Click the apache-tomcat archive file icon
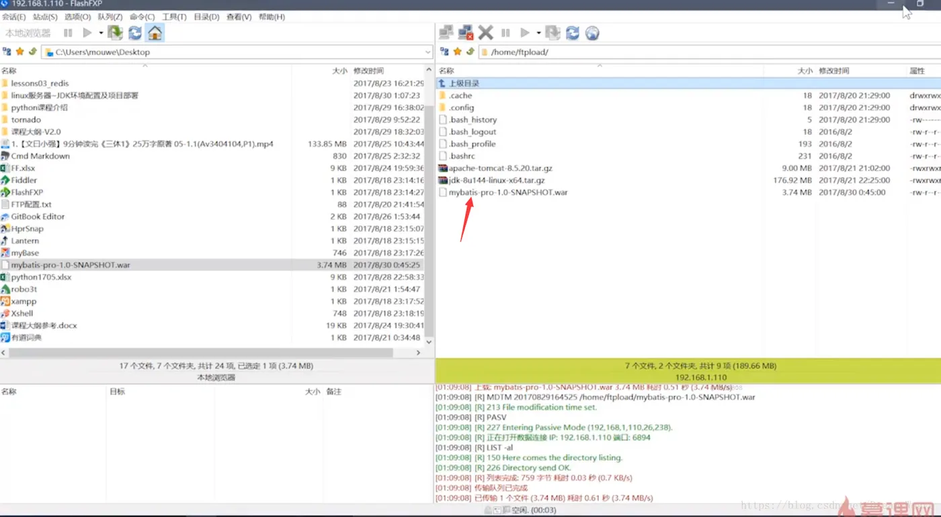This screenshot has width=941, height=517. (x=443, y=168)
